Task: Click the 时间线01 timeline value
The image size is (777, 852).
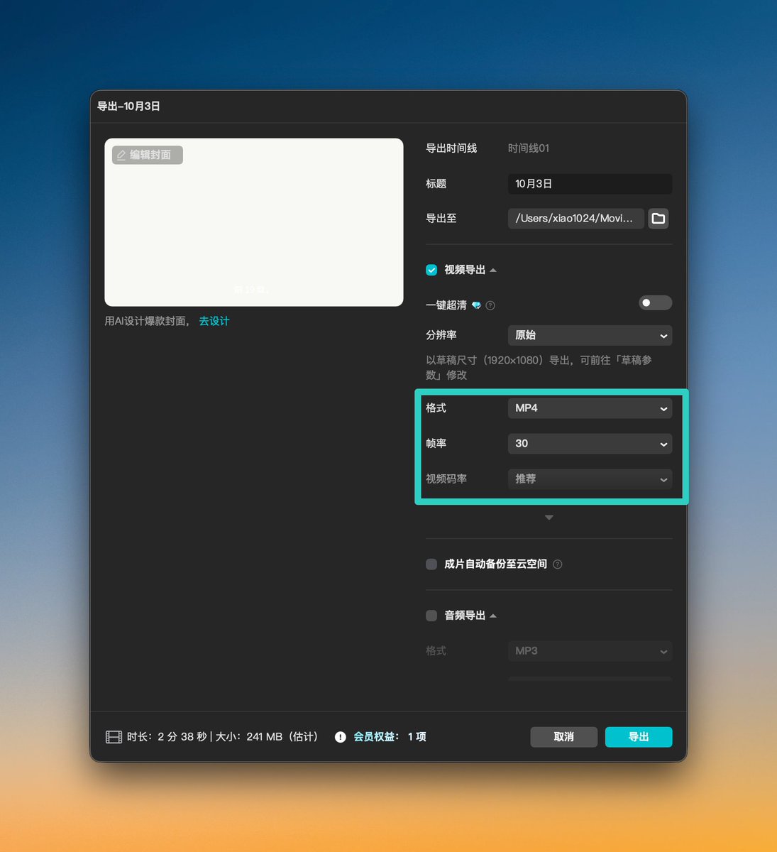Action: pos(529,148)
